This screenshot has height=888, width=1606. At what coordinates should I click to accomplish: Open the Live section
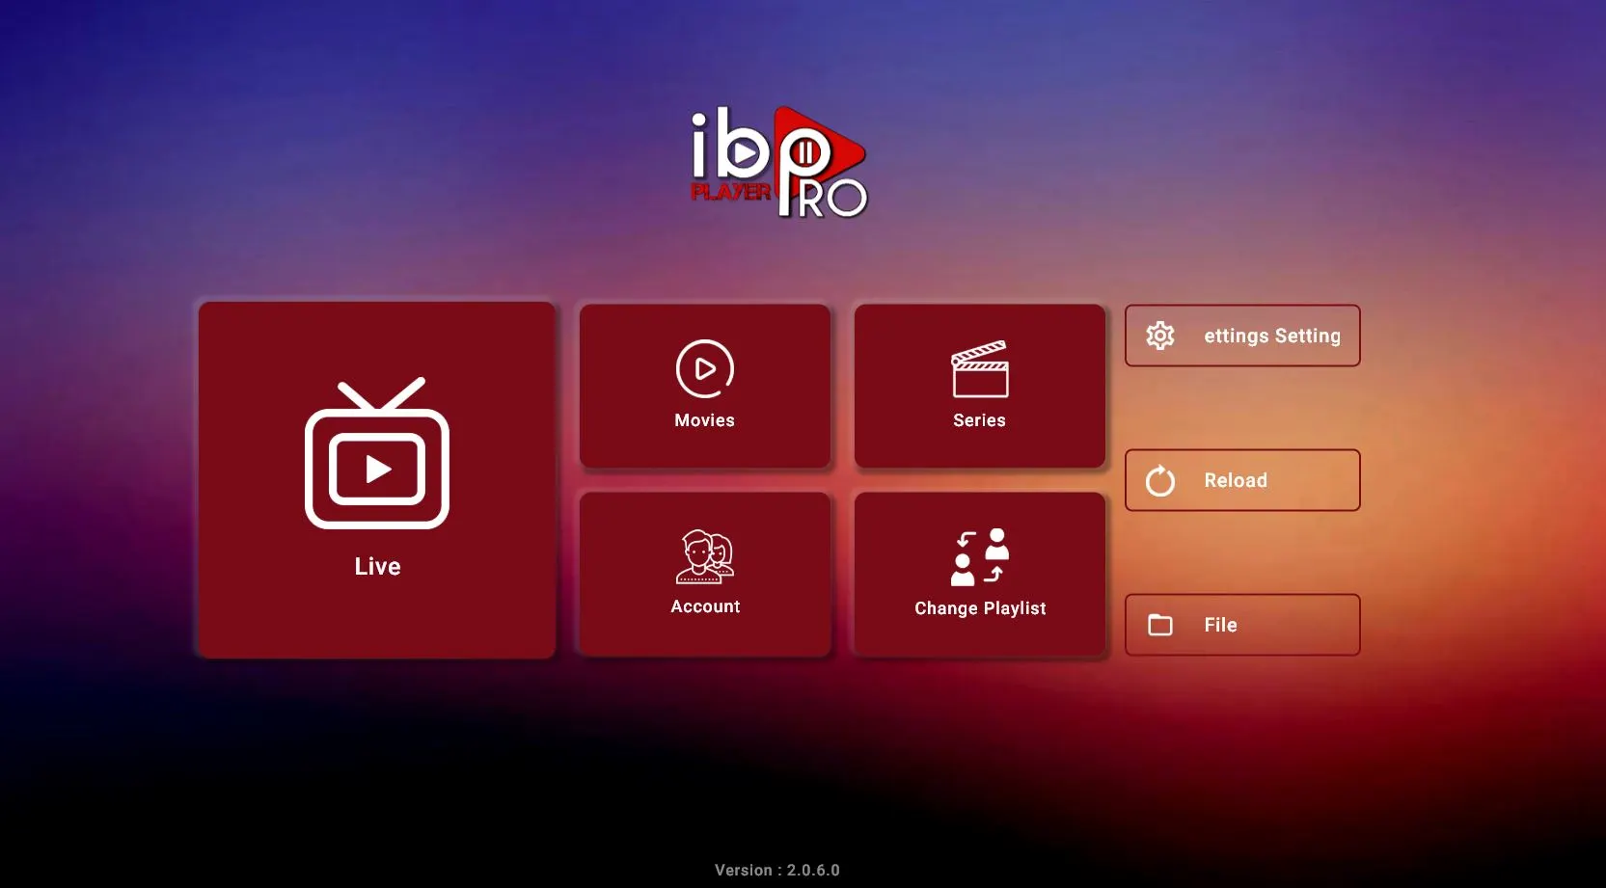click(x=377, y=479)
